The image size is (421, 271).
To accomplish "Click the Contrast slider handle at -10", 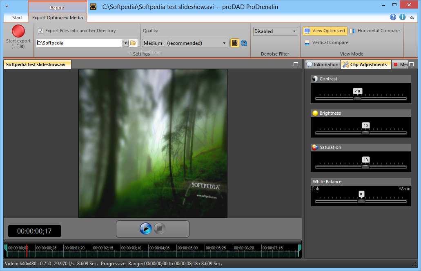I will (x=357, y=98).
